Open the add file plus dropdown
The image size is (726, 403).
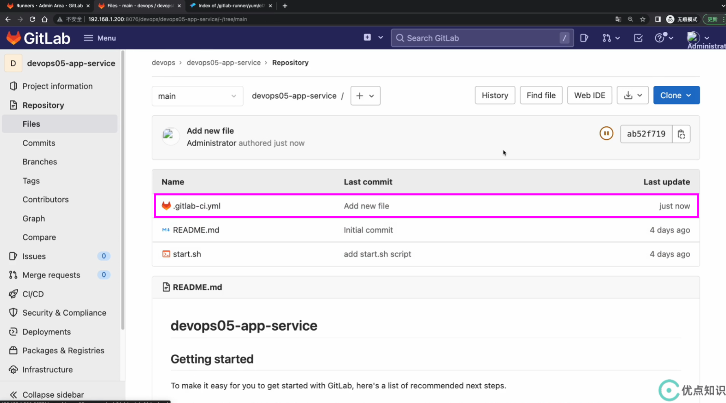(x=365, y=96)
